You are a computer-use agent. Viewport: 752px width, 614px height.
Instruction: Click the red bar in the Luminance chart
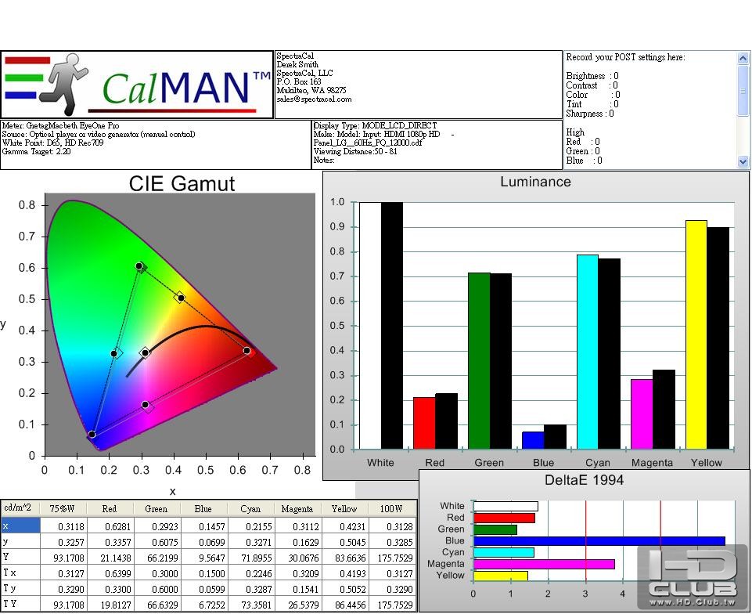coord(424,424)
